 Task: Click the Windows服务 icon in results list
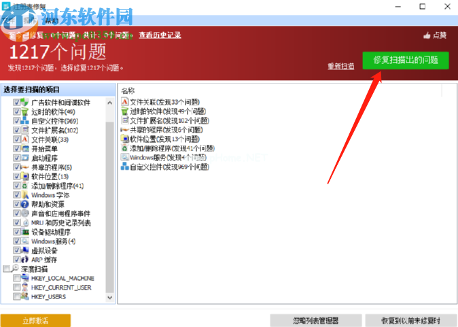124,157
